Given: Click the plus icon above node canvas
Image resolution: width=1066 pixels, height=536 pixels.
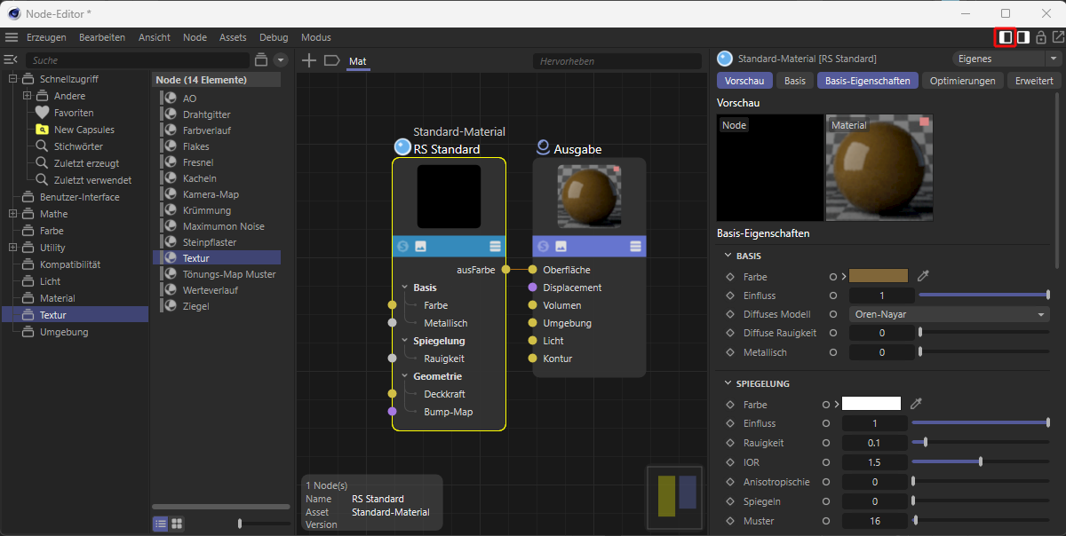Looking at the screenshot, I should pyautogui.click(x=308, y=60).
